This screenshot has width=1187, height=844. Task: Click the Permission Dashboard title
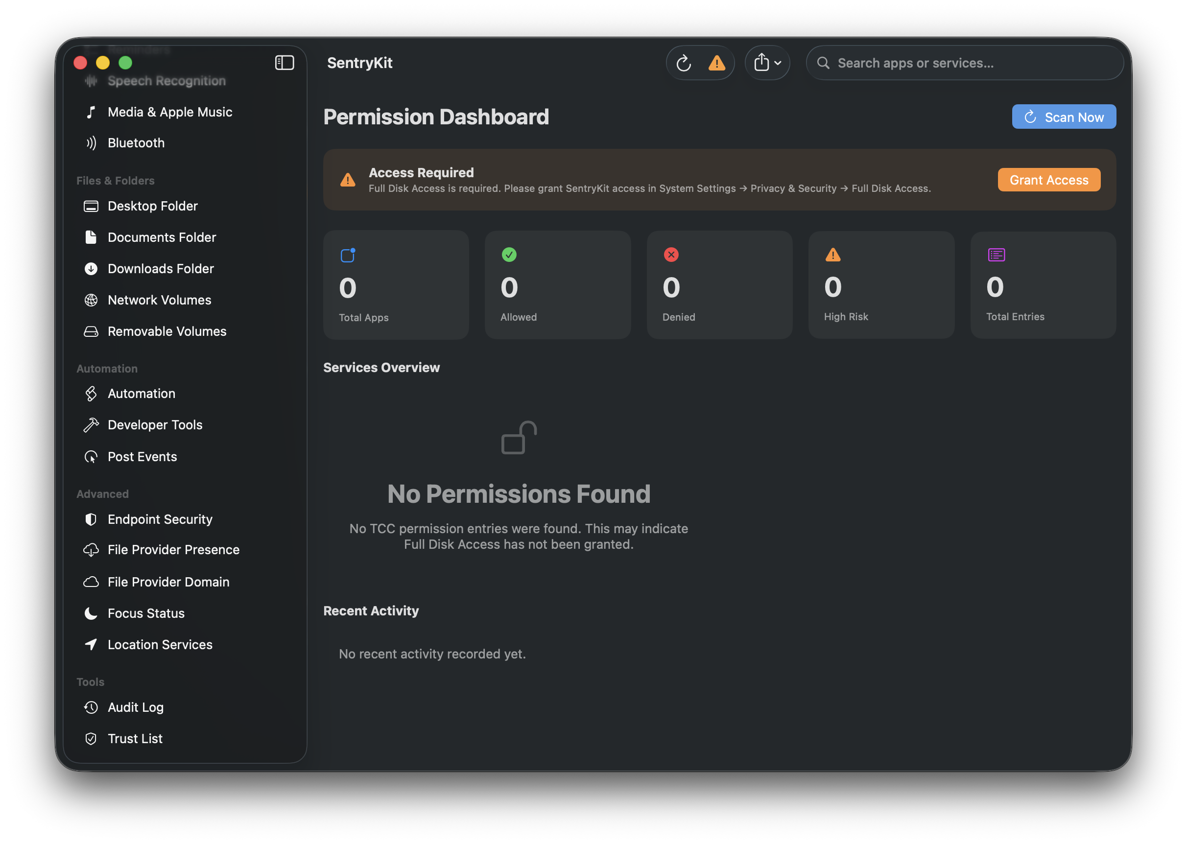436,117
